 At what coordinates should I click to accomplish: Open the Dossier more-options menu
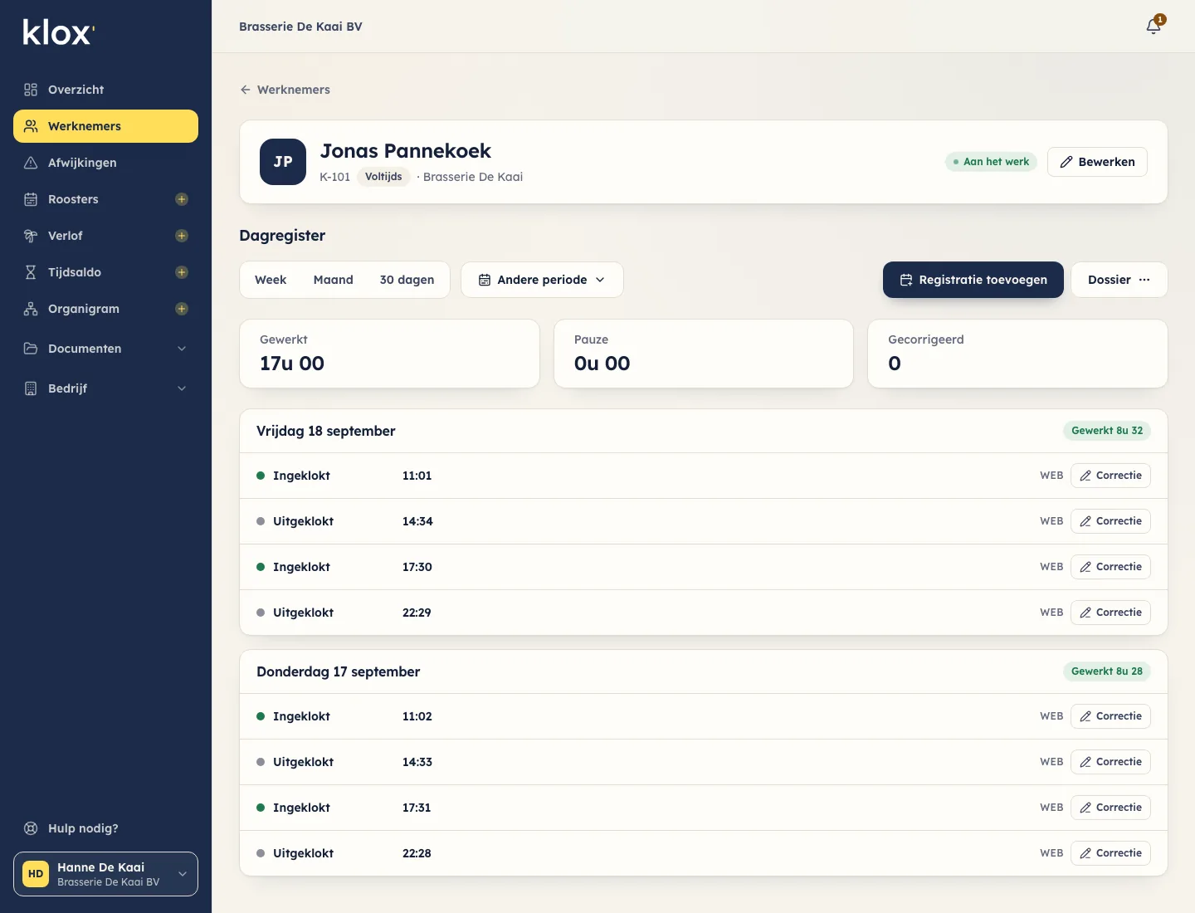coord(1119,280)
